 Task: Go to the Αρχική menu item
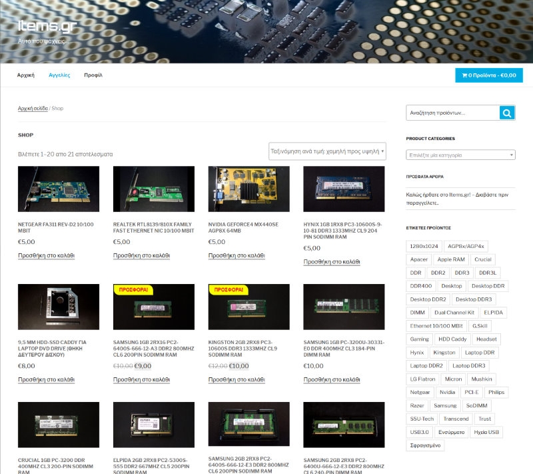(26, 75)
